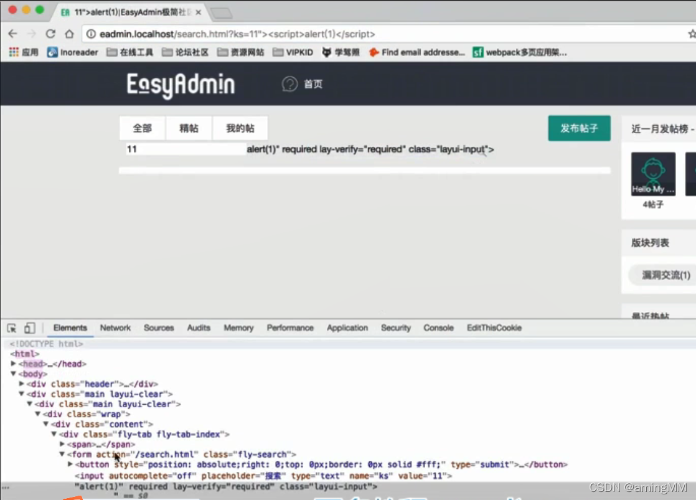
Task: Select the 全部 tab
Action: (143, 128)
